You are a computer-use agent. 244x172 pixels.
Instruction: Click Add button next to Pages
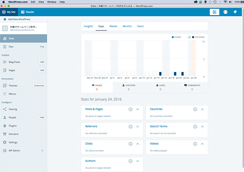coord(42,70)
